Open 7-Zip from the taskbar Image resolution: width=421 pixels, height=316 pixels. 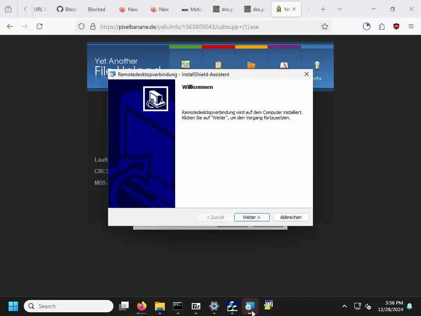click(196, 306)
